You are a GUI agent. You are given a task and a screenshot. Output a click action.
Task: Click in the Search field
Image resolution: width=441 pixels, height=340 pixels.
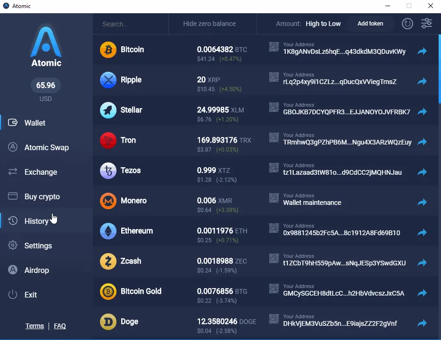point(131,24)
